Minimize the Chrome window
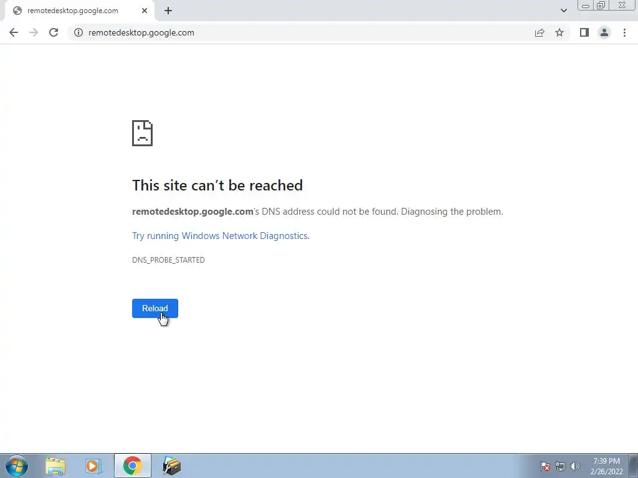This screenshot has height=478, width=638. click(x=586, y=5)
